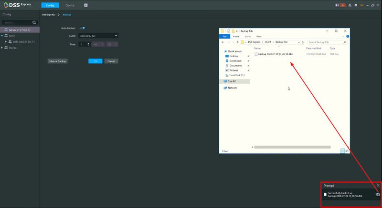This screenshot has width=382, height=208.
Task: Click the alarm count badge in header
Action: pos(342,5)
